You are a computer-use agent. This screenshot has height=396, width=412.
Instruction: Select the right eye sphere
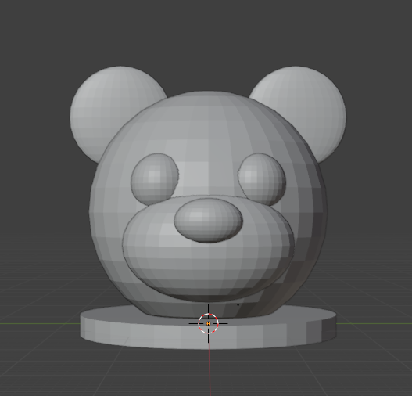coord(262,178)
